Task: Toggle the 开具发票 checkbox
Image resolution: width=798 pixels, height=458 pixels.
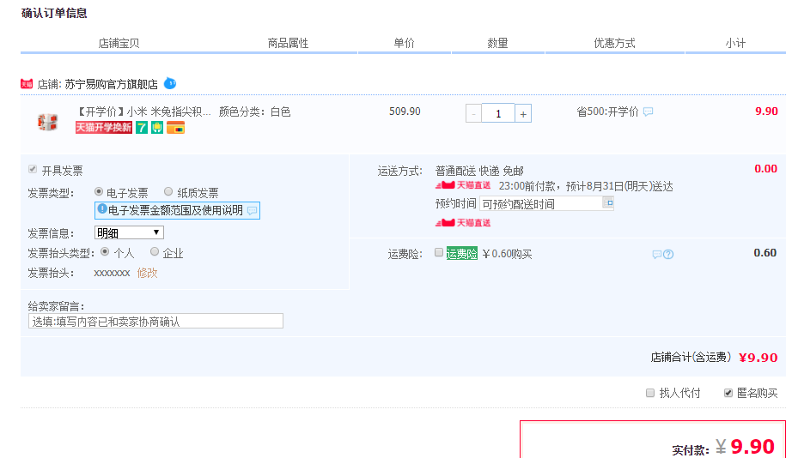Action: pyautogui.click(x=33, y=169)
